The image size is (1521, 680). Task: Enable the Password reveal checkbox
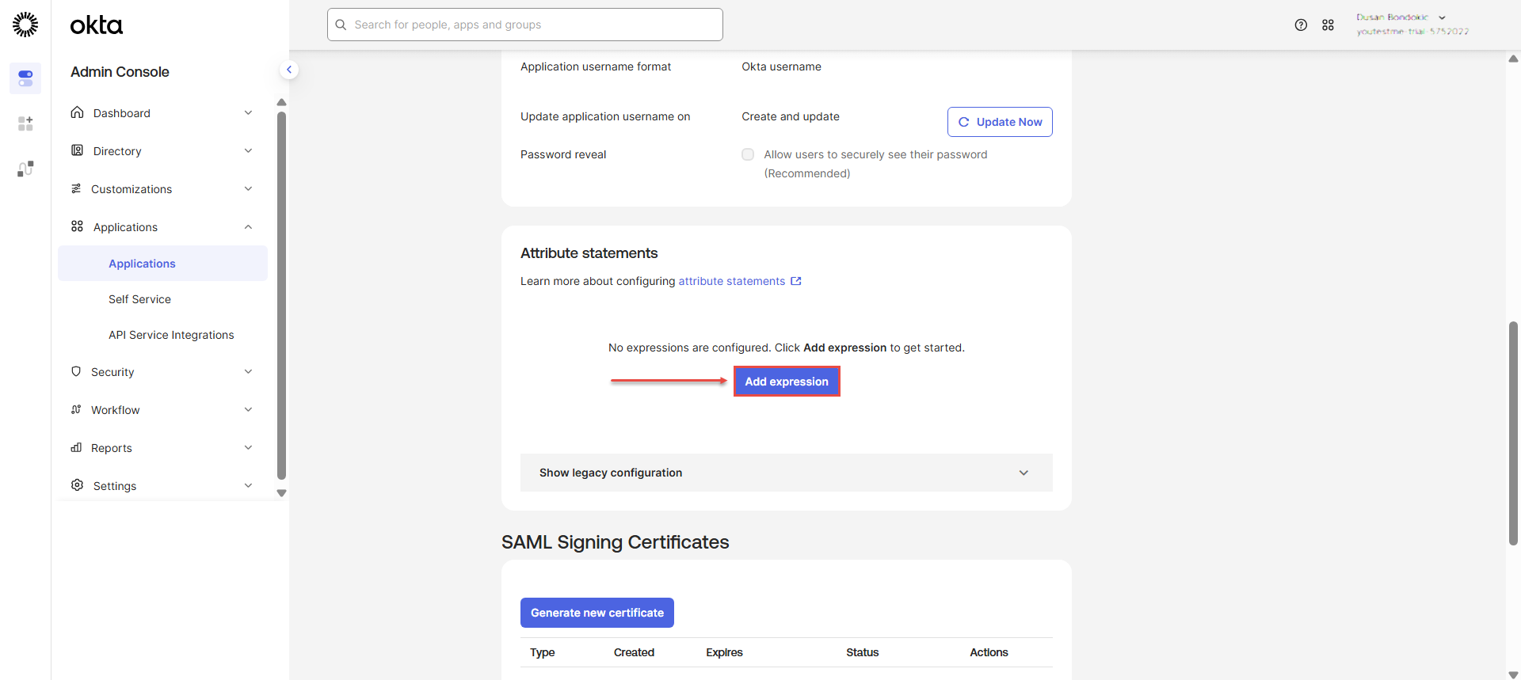point(748,154)
